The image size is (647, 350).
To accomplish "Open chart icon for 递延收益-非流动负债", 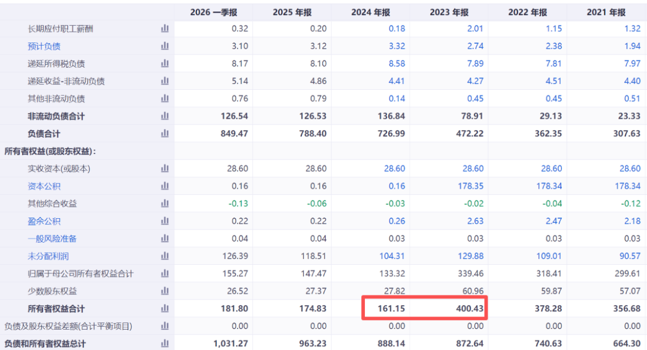I will click(x=165, y=81).
